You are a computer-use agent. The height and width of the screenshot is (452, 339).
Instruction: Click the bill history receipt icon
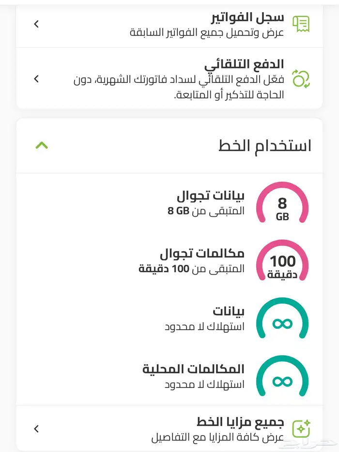point(301,24)
